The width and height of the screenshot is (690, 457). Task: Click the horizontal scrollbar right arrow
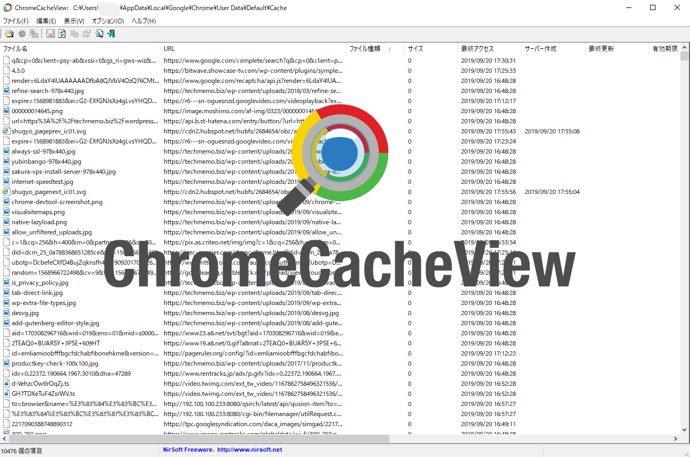coord(676,439)
